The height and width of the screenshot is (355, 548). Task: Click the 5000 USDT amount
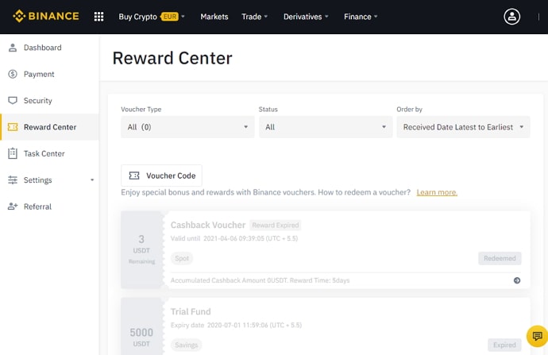click(x=141, y=337)
